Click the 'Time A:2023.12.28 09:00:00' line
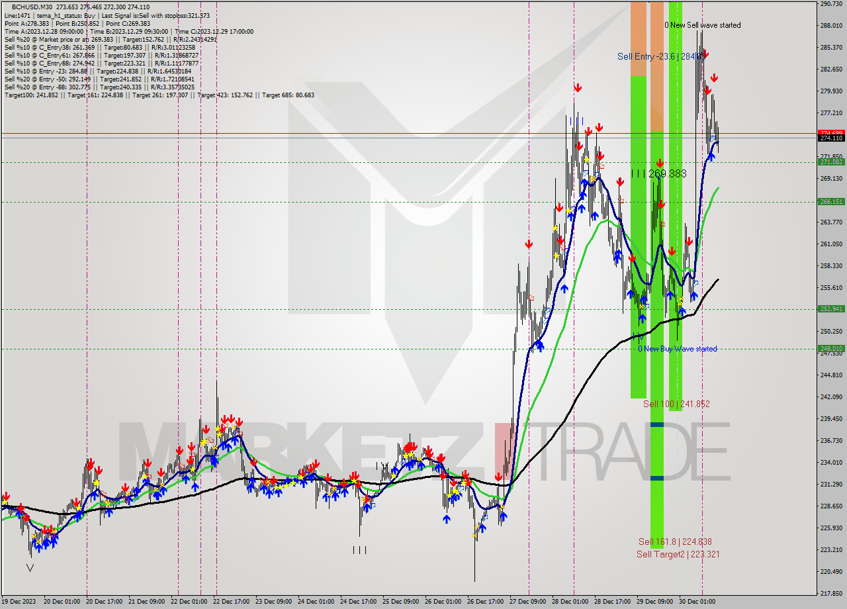847x609 pixels. coord(44,31)
